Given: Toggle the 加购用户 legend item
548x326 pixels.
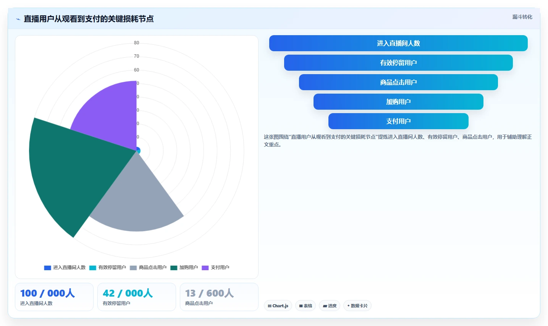Looking at the screenshot, I should 184,268.
